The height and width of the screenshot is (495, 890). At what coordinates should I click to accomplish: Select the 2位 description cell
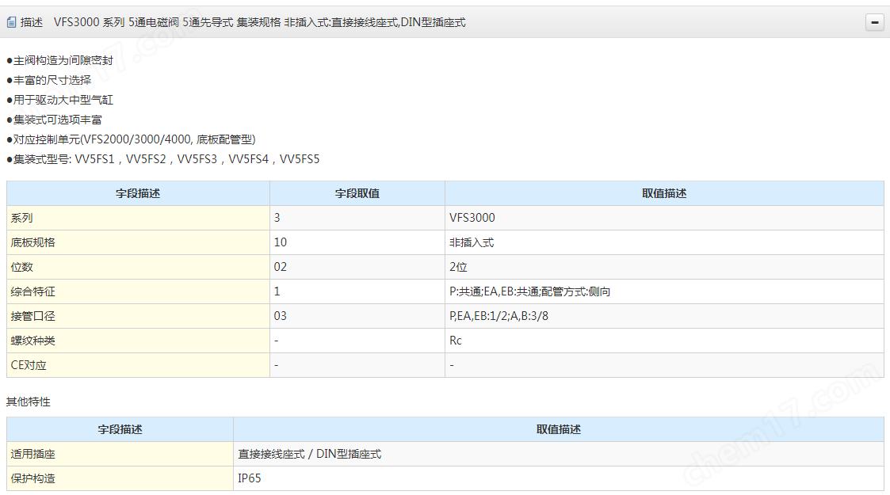(x=664, y=266)
